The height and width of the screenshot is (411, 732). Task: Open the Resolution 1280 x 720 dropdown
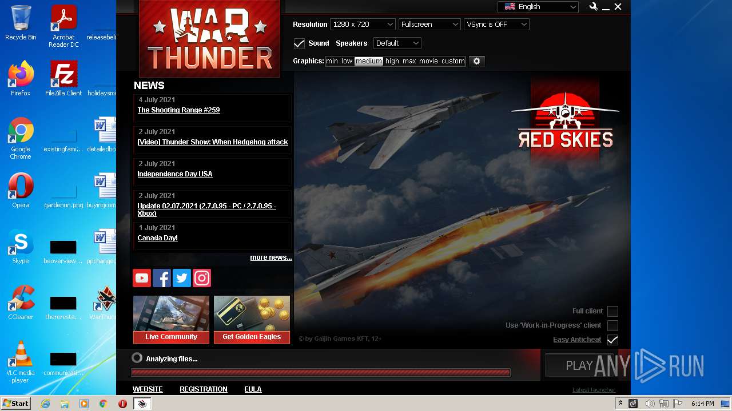point(363,25)
